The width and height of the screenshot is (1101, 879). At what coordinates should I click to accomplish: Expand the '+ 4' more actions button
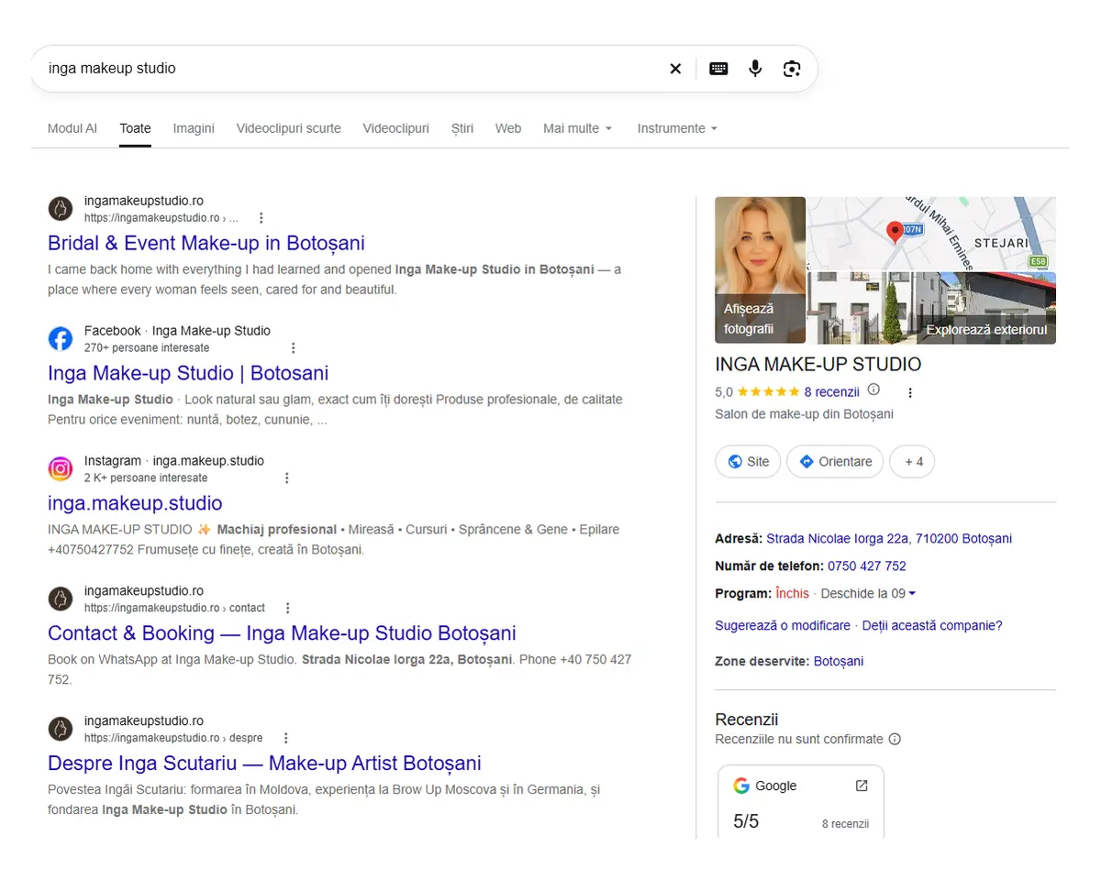(x=912, y=462)
